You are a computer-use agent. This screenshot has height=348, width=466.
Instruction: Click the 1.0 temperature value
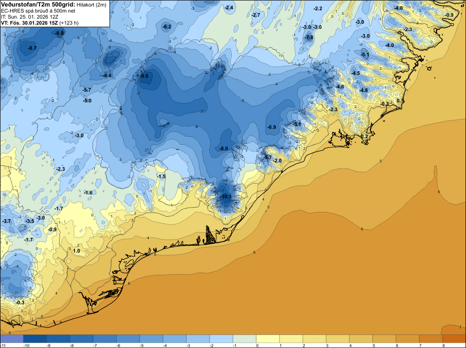click(76, 251)
